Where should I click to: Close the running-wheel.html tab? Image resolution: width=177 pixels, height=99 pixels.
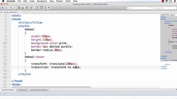[x=20, y=12]
